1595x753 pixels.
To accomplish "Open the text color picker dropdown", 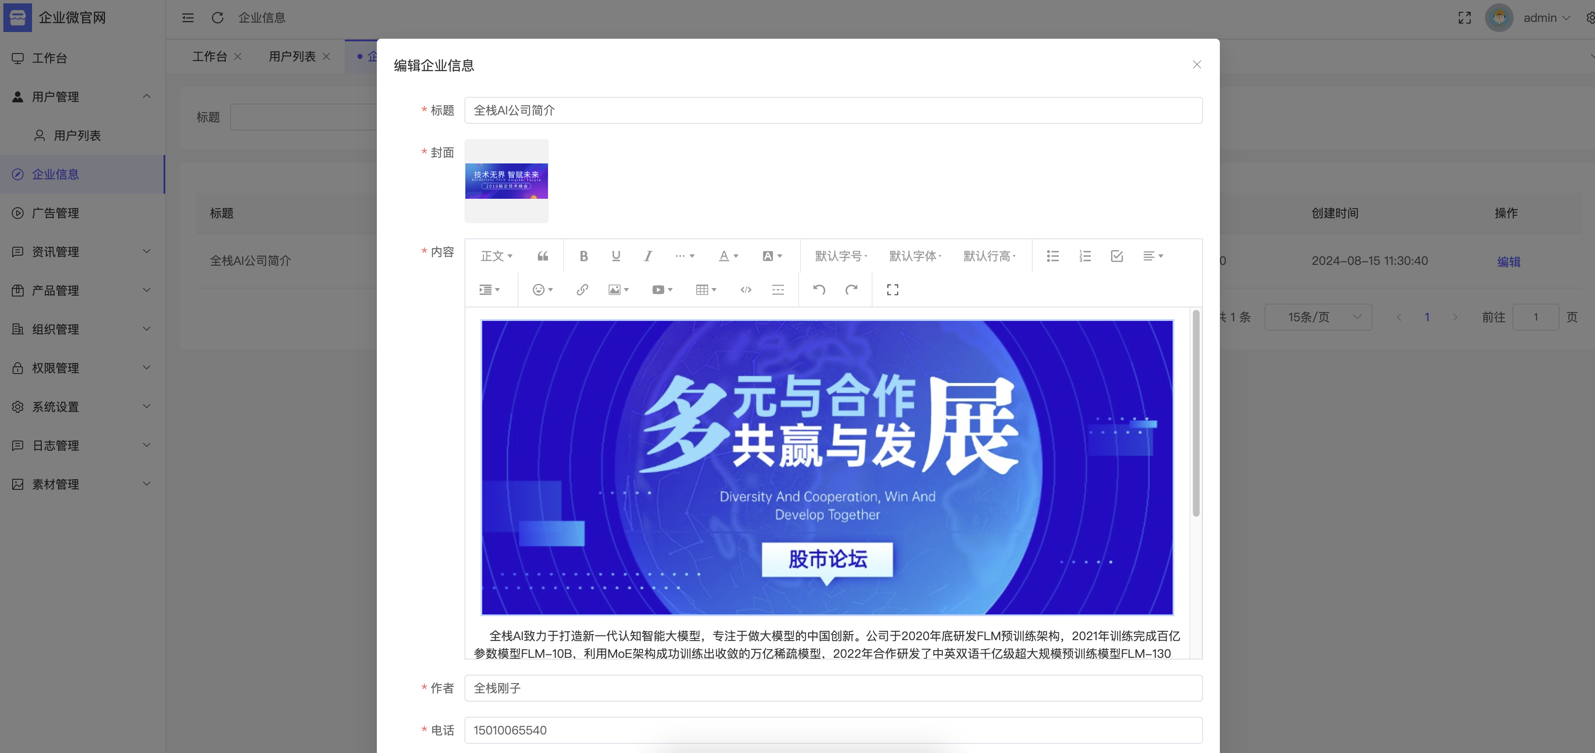I will point(728,256).
